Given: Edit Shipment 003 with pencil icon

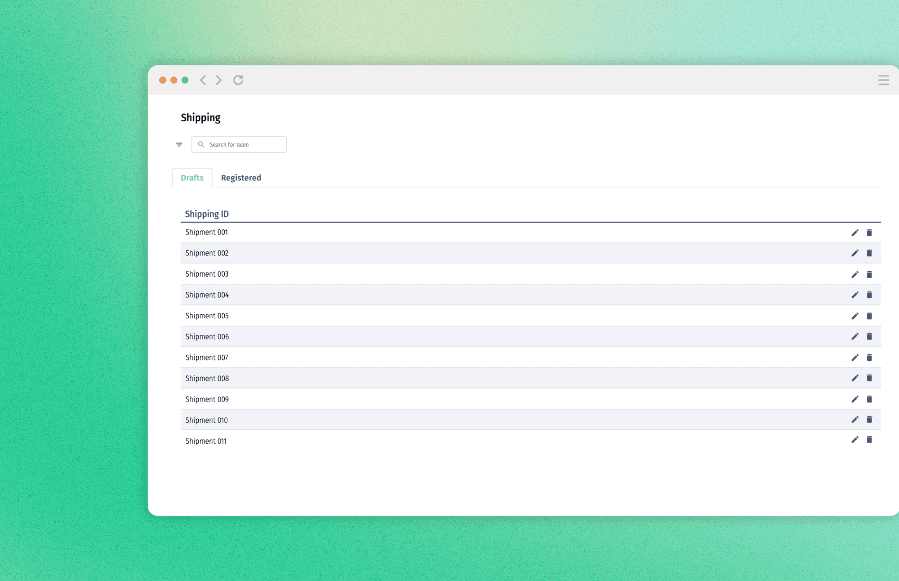Looking at the screenshot, I should coord(855,274).
